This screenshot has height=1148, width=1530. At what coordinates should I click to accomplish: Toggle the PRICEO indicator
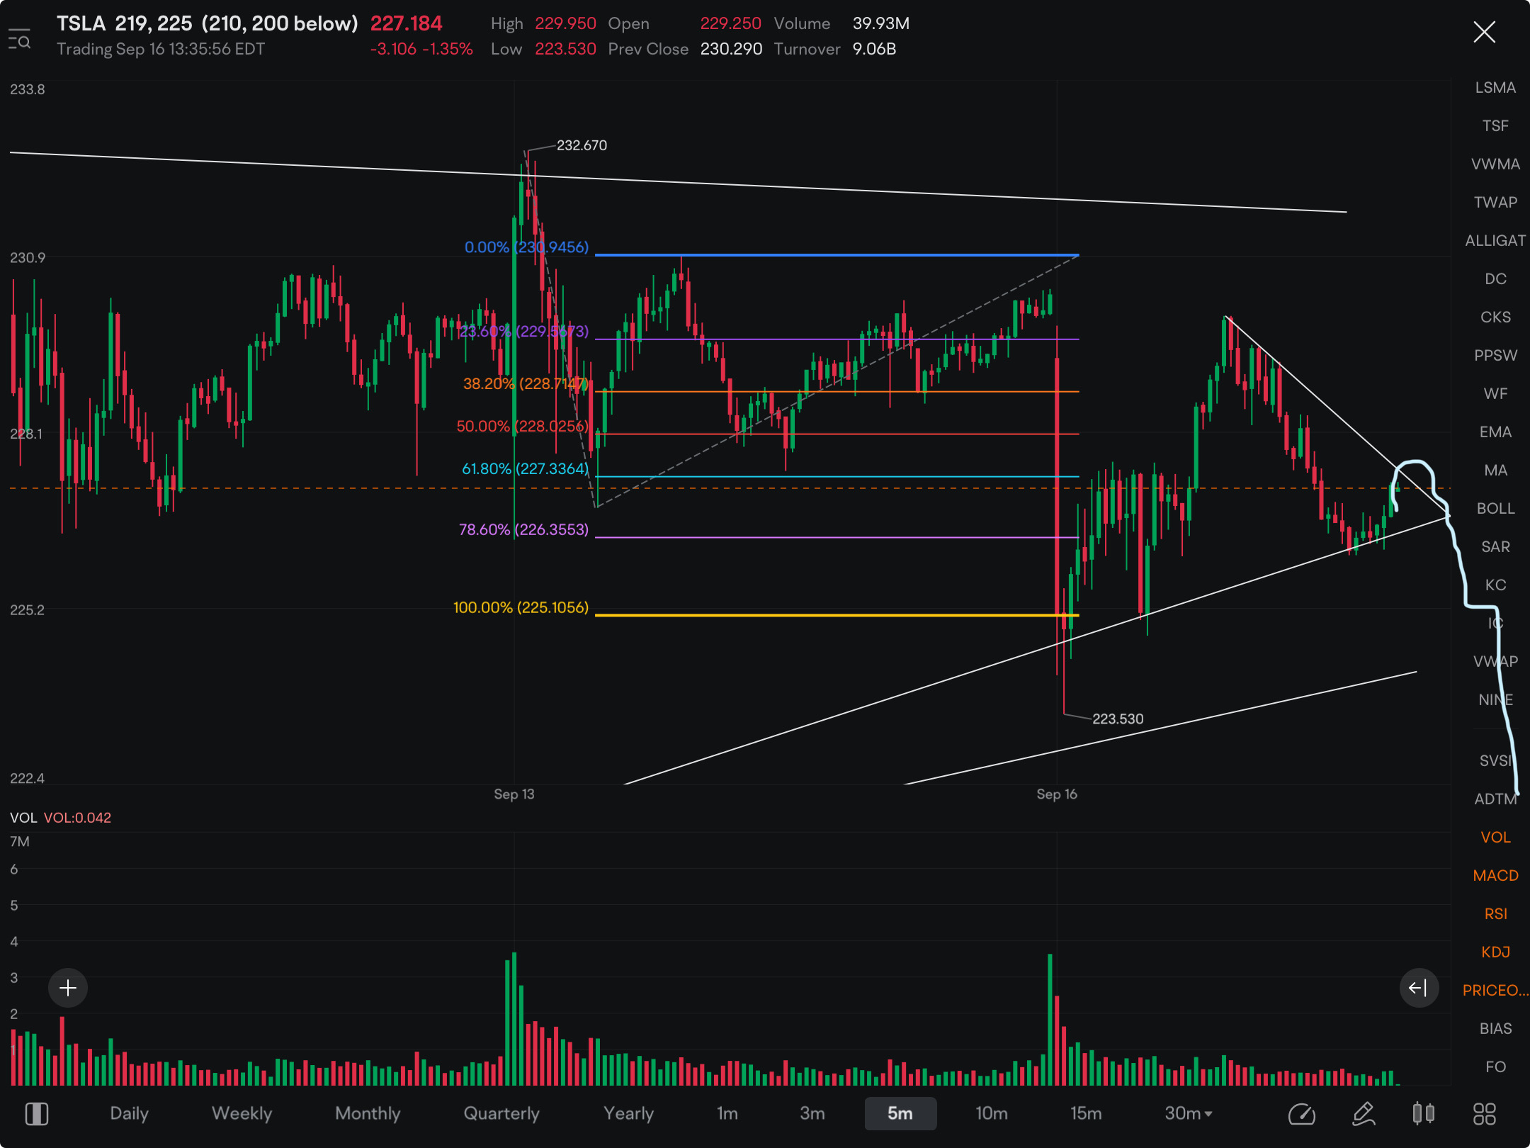[x=1495, y=991]
